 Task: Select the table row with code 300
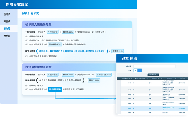[154, 104]
